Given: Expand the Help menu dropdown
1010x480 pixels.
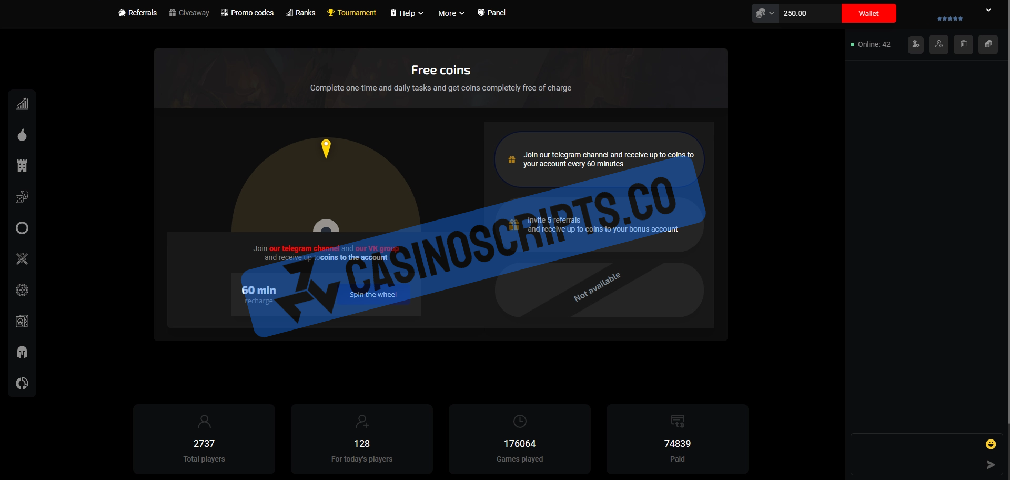Looking at the screenshot, I should pos(407,13).
